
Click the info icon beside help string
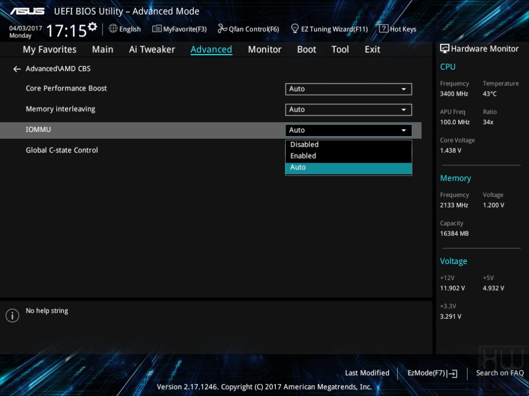(12, 315)
